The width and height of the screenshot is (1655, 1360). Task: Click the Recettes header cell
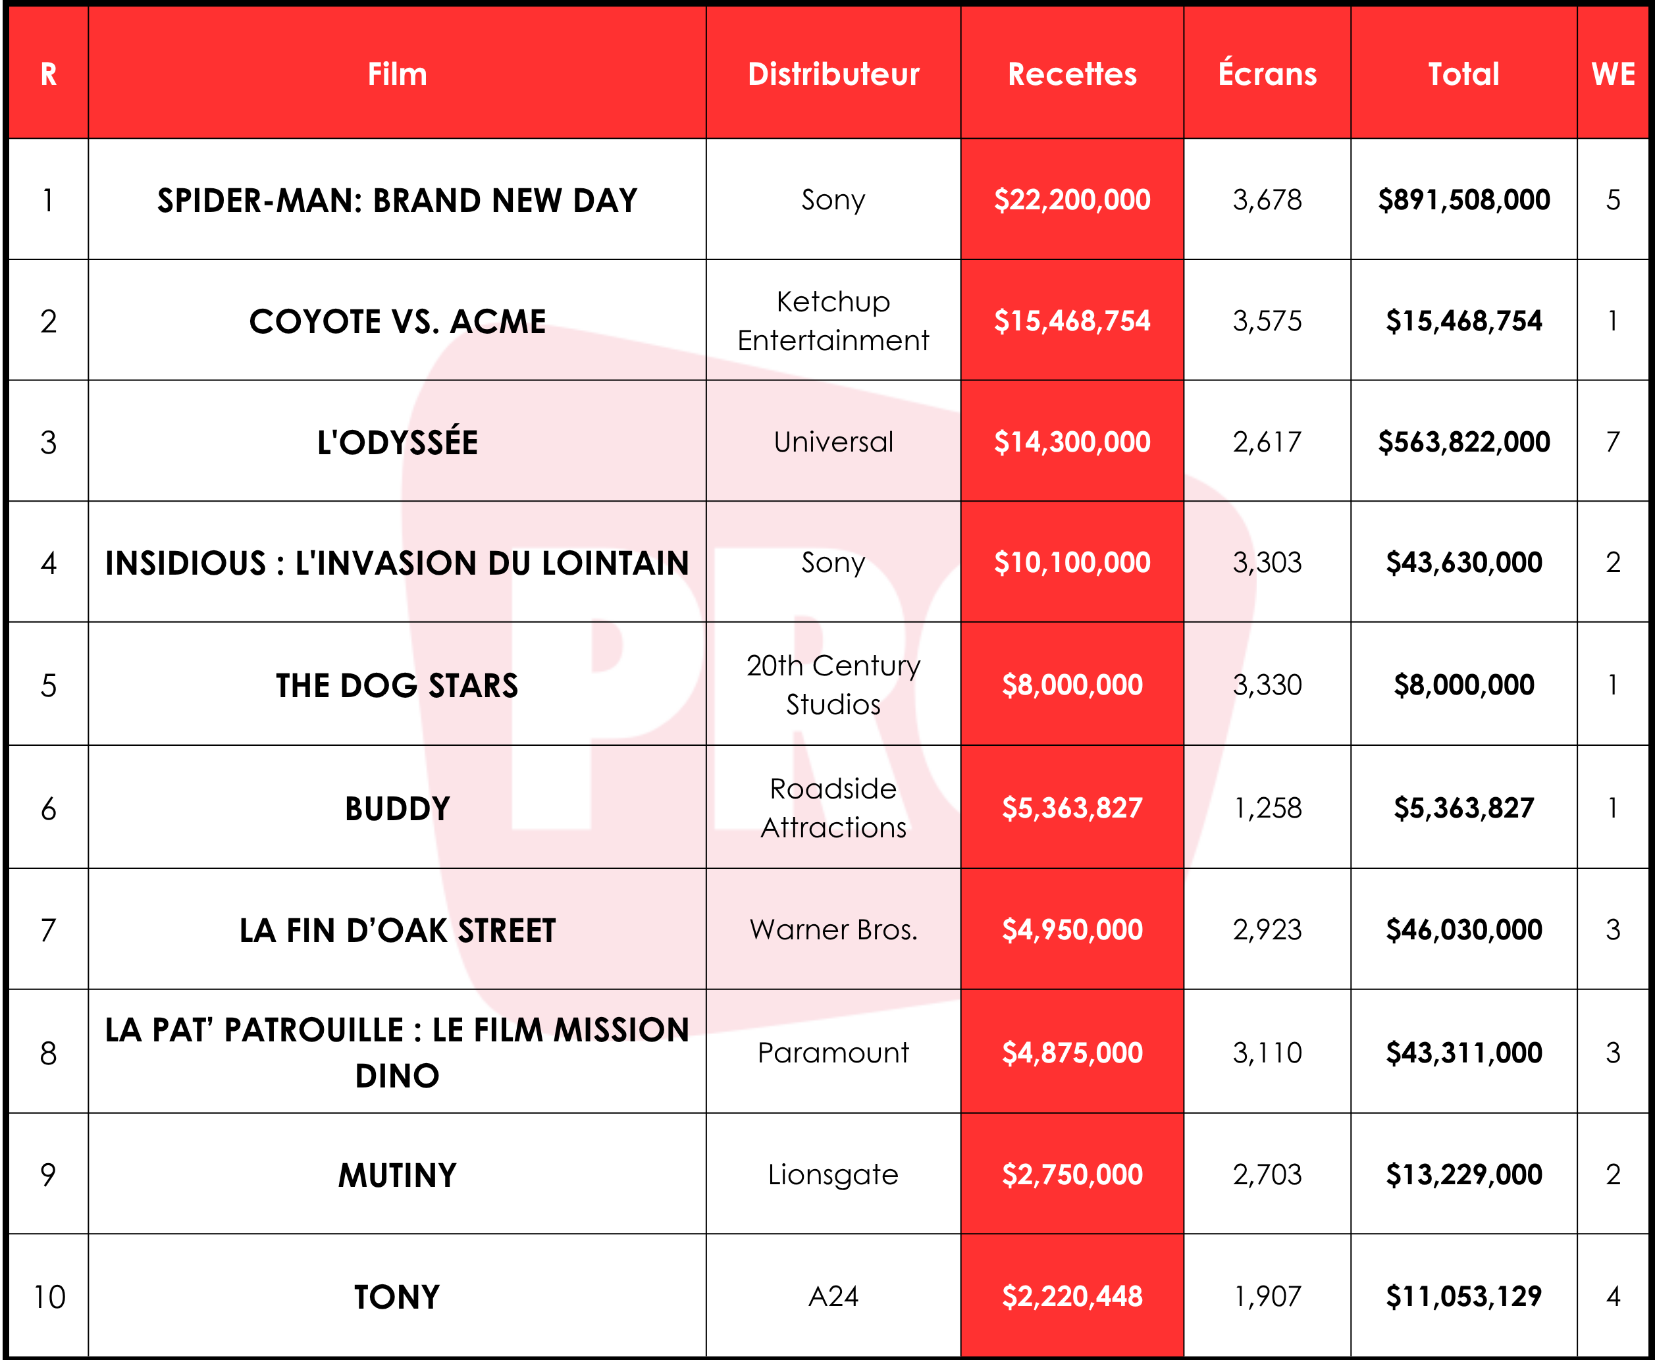[x=1072, y=74]
